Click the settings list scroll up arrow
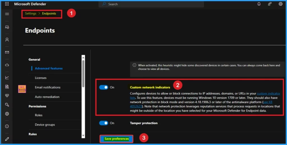The width and height of the screenshot is (287, 145). click(83, 57)
